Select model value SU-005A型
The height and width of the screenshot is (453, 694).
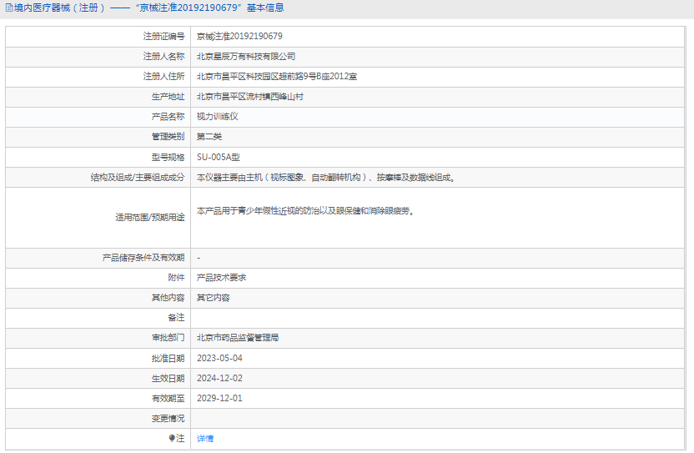tap(219, 157)
